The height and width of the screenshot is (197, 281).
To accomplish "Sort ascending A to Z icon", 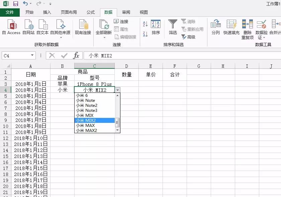I will 145,24.
